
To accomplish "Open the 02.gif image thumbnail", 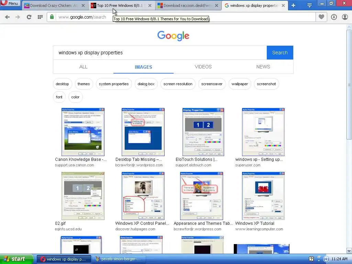I will click(83, 196).
